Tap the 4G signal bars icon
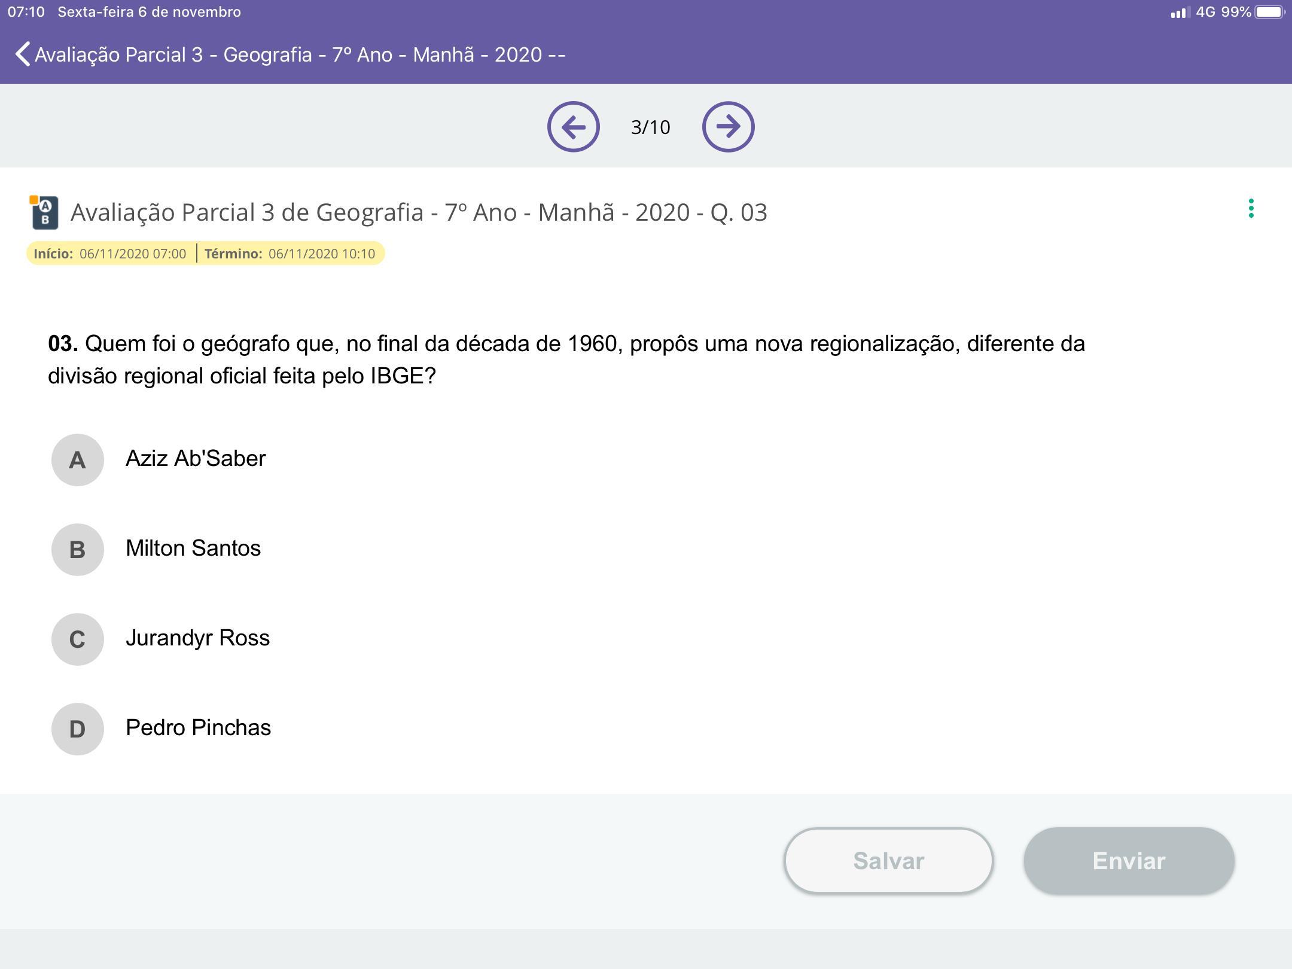 coord(1180,13)
